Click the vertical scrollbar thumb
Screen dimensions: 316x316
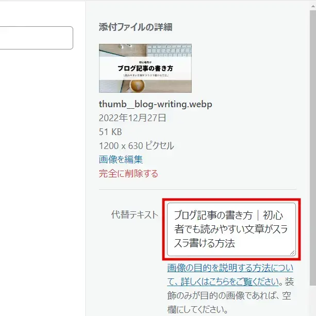[x=313, y=148]
